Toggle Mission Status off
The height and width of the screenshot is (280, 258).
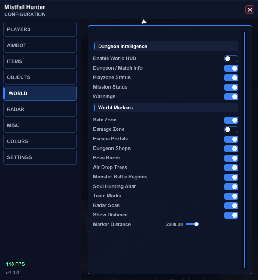(231, 87)
